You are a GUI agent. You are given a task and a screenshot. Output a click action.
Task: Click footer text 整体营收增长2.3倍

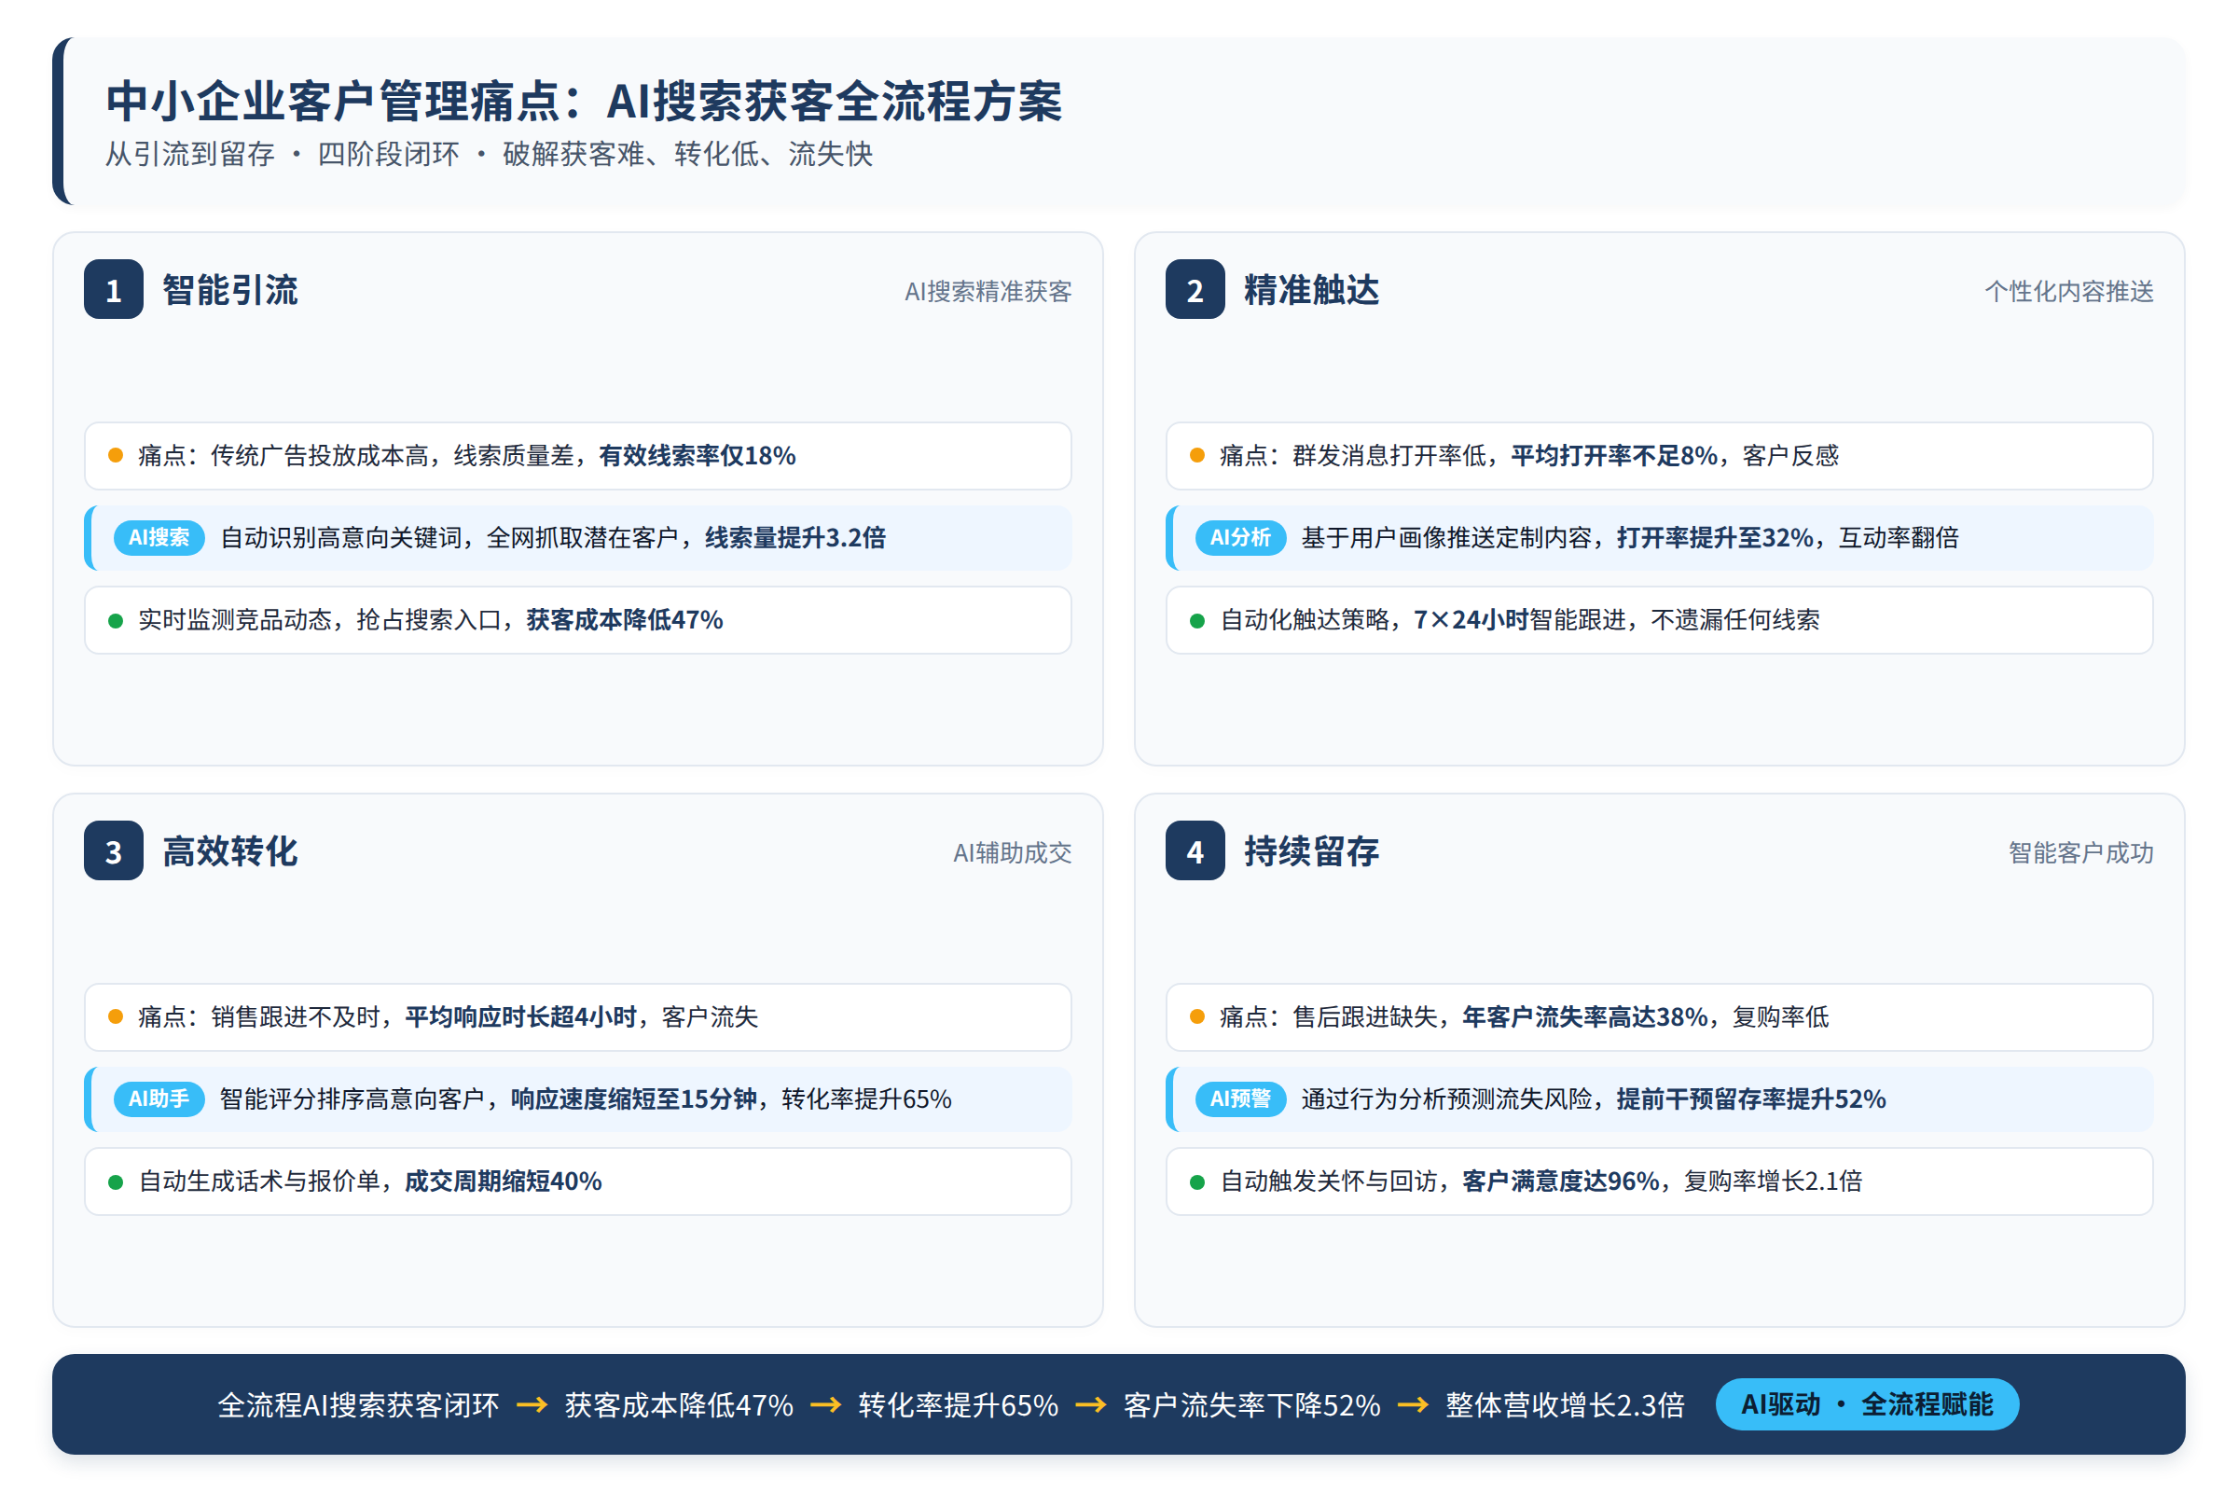pyautogui.click(x=1566, y=1405)
